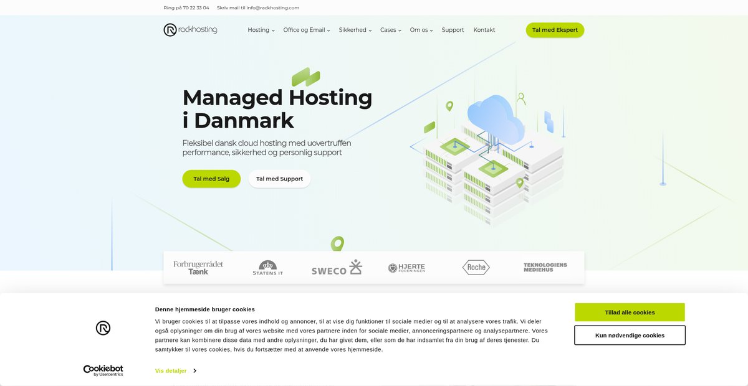Open the Sikkerhed dropdown menu
Screen dimensions: 748x386
[x=355, y=30]
